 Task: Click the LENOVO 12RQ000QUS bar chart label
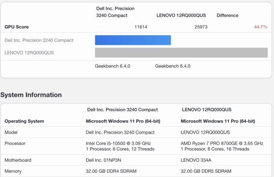tap(29, 53)
